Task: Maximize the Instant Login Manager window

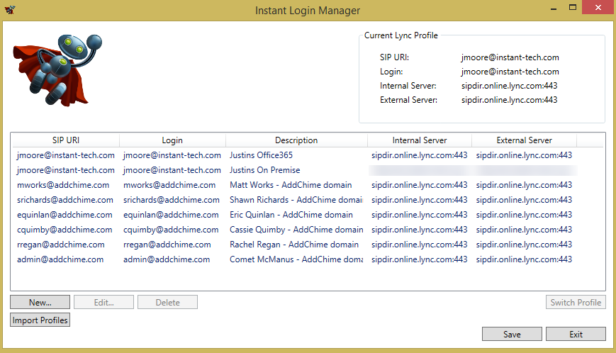Action: pyautogui.click(x=573, y=8)
